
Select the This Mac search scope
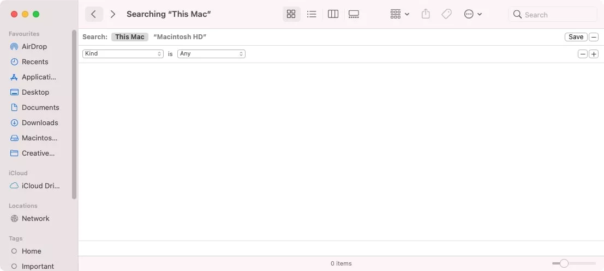click(x=130, y=37)
